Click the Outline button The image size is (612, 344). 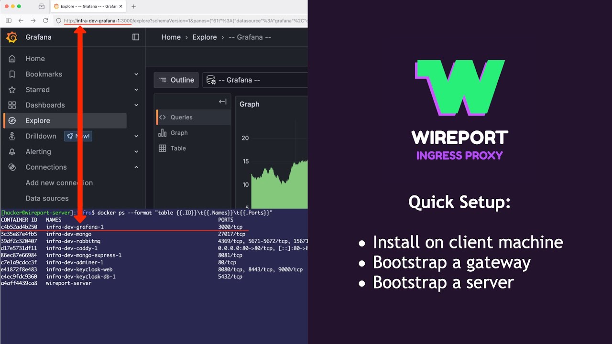176,80
